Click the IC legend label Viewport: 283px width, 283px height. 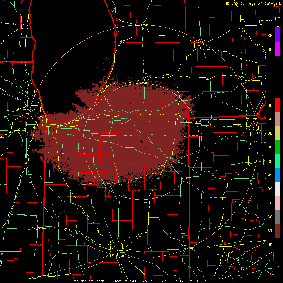point(270,203)
